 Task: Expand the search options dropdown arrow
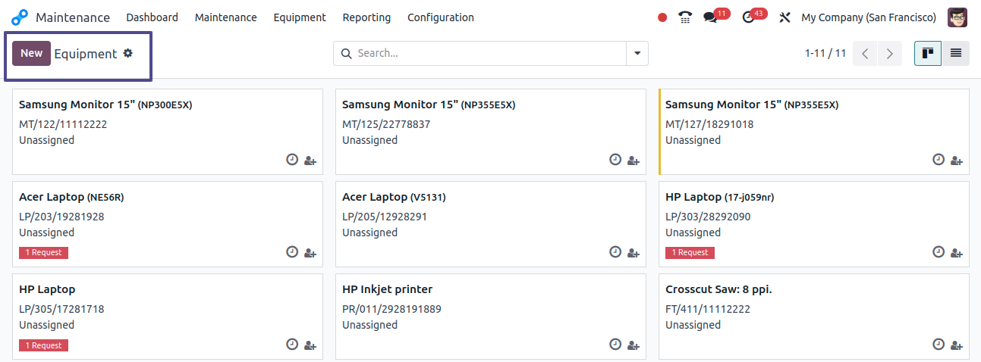pos(637,54)
